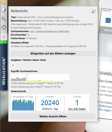The image size is (112, 132).
Task: Select the Seiteninfo heading text
Action: [x=19, y=11]
